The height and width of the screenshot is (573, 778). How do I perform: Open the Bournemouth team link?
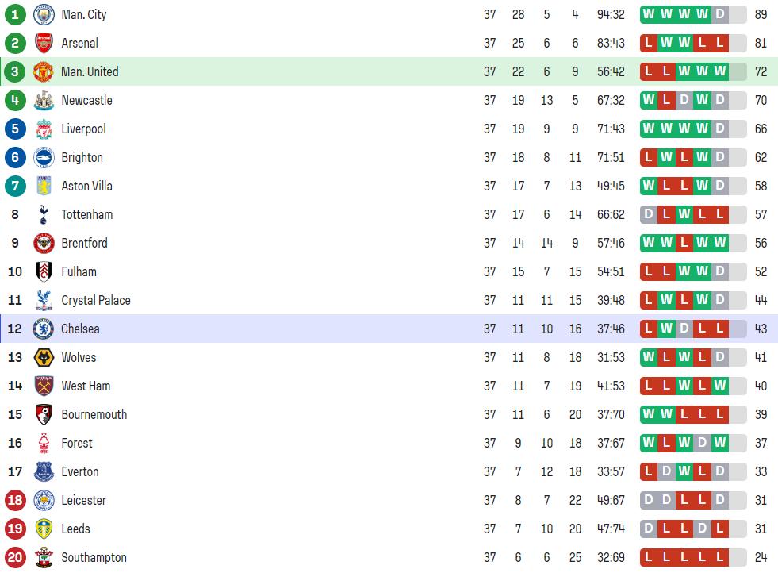94,414
